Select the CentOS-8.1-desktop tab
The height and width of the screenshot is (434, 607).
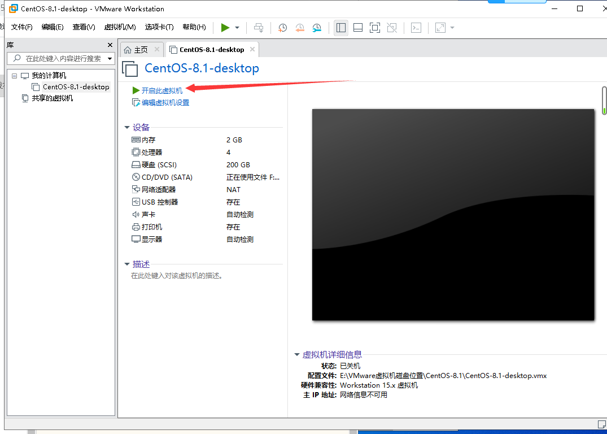click(x=212, y=50)
